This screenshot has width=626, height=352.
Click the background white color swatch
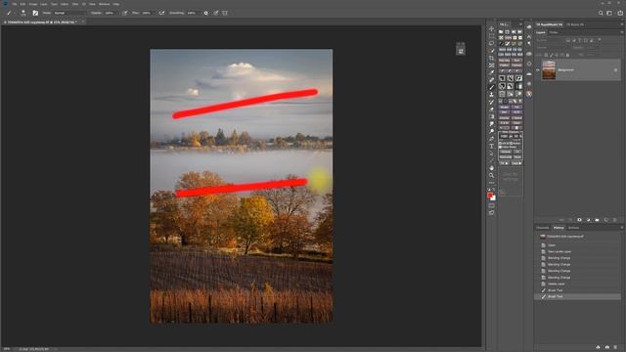pos(494,198)
